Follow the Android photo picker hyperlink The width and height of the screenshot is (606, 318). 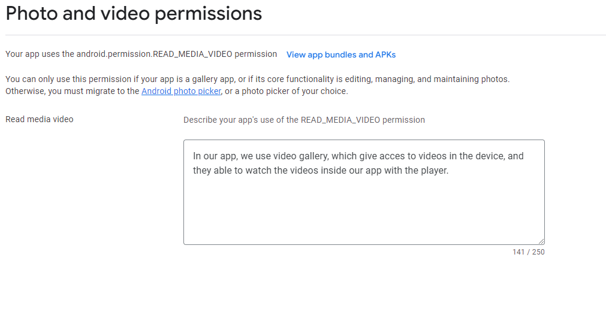coord(181,91)
